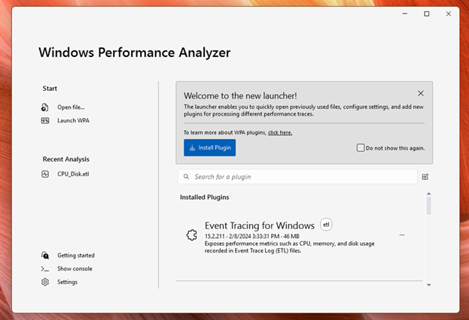
Task: Click the Launch WPA graph icon
Action: click(45, 121)
